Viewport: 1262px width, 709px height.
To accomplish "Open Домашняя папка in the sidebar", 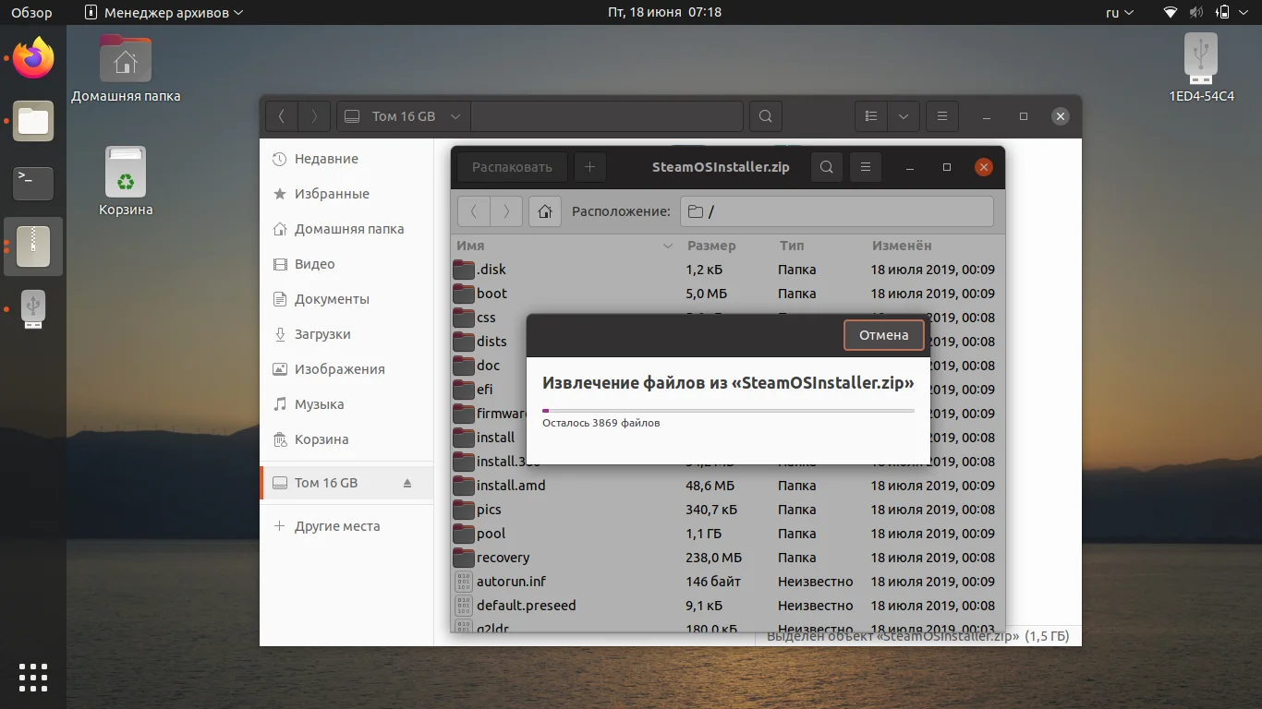I will click(346, 229).
